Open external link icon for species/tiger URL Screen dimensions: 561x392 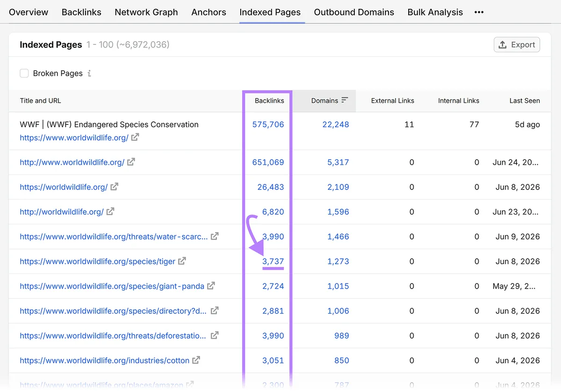click(182, 261)
